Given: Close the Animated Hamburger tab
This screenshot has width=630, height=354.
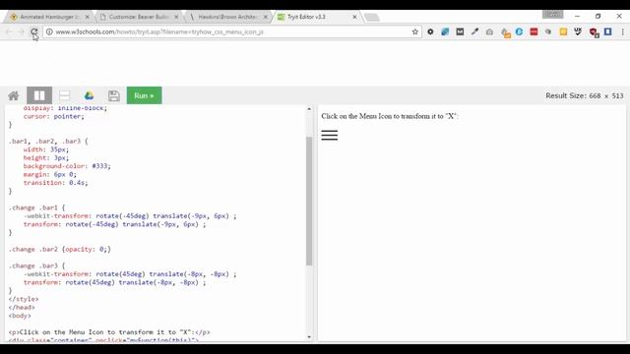Looking at the screenshot, I should 88,17.
